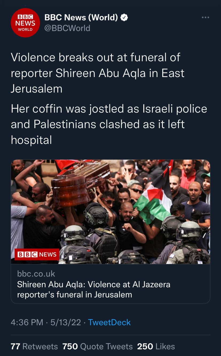221x356 pixels.
Task: Click the 5/13/22 date text
Action: click(65, 322)
